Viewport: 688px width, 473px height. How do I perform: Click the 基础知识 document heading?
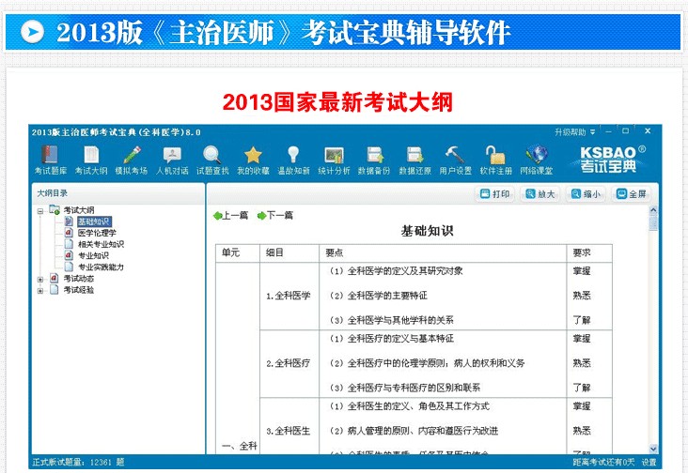pos(427,231)
